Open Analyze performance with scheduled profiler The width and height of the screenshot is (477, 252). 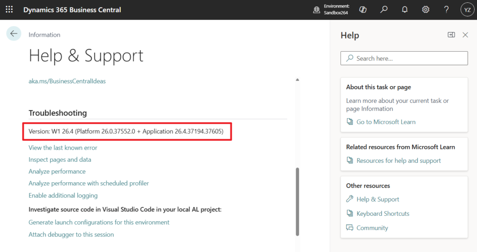tap(89, 183)
